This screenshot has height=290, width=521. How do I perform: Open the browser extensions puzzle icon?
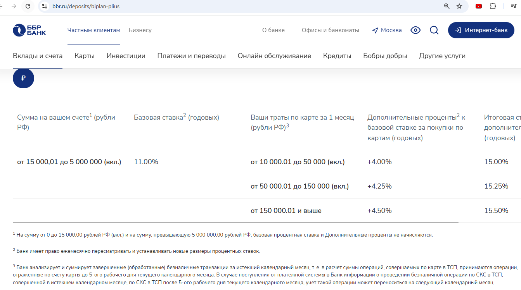pyautogui.click(x=493, y=6)
